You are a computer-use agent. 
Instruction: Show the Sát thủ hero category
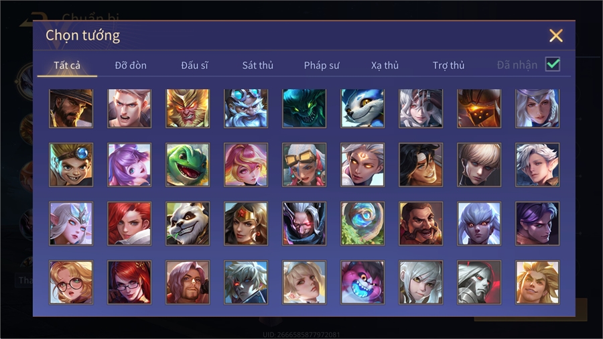[x=258, y=66]
